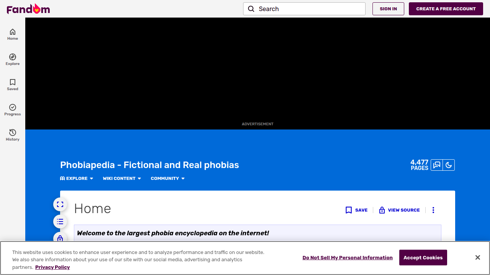This screenshot has width=490, height=275.
Task: Expand the Community dropdown menu
Action: [x=168, y=178]
